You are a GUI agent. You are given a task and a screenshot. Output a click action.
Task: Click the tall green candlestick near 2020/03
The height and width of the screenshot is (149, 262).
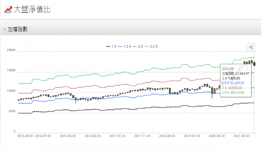coord(212,91)
